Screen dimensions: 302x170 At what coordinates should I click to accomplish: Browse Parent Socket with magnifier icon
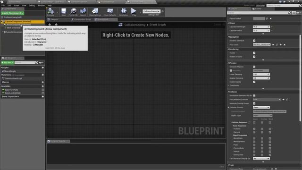(267, 19)
